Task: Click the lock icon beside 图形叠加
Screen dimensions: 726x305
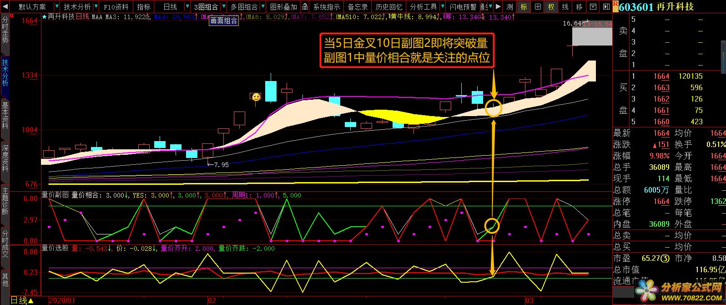Action: click(x=305, y=7)
